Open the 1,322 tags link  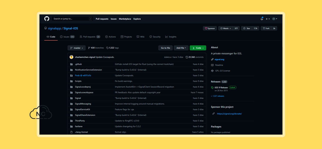(113, 48)
